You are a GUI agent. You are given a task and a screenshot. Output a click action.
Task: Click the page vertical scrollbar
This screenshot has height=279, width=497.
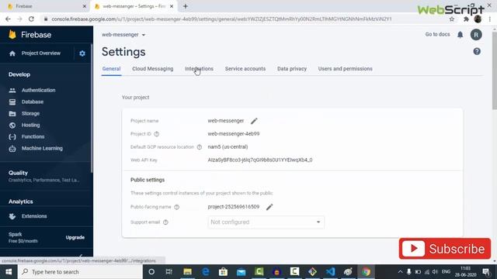point(495,70)
